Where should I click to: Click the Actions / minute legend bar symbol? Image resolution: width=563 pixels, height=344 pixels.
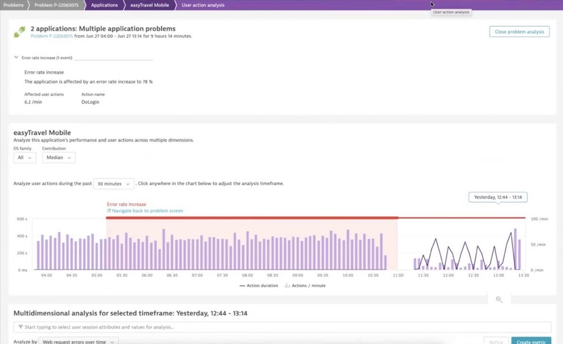click(286, 285)
